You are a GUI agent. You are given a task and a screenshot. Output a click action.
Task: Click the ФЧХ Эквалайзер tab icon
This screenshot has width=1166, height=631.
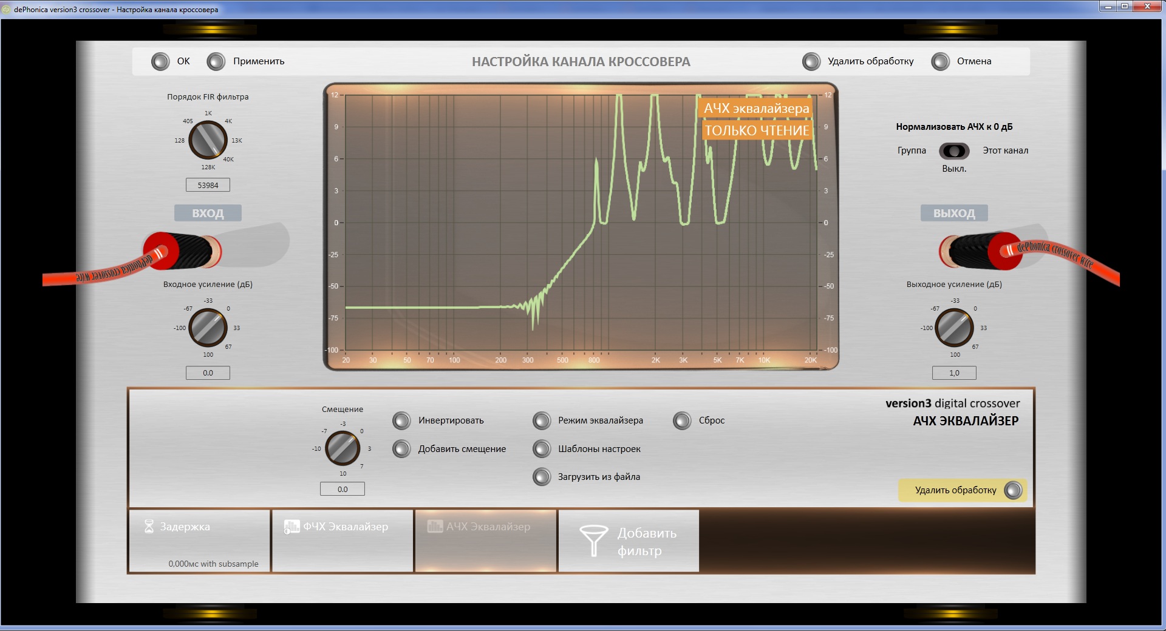click(292, 526)
